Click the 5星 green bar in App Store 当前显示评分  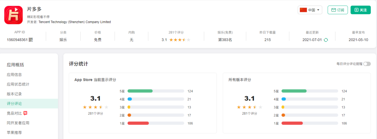pos(140,91)
